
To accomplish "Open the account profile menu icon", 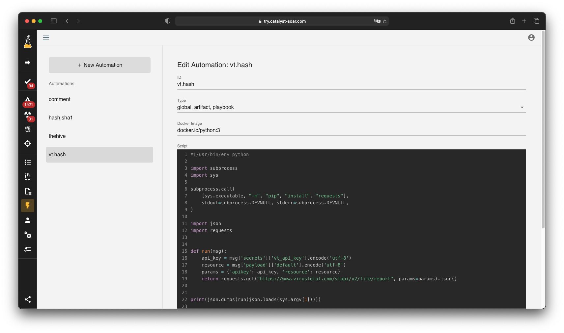I will pos(531,38).
